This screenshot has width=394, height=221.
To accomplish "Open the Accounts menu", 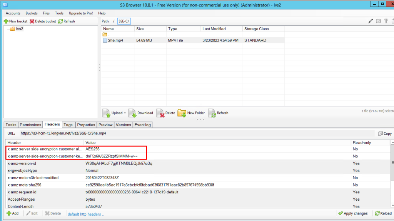I will (13, 13).
